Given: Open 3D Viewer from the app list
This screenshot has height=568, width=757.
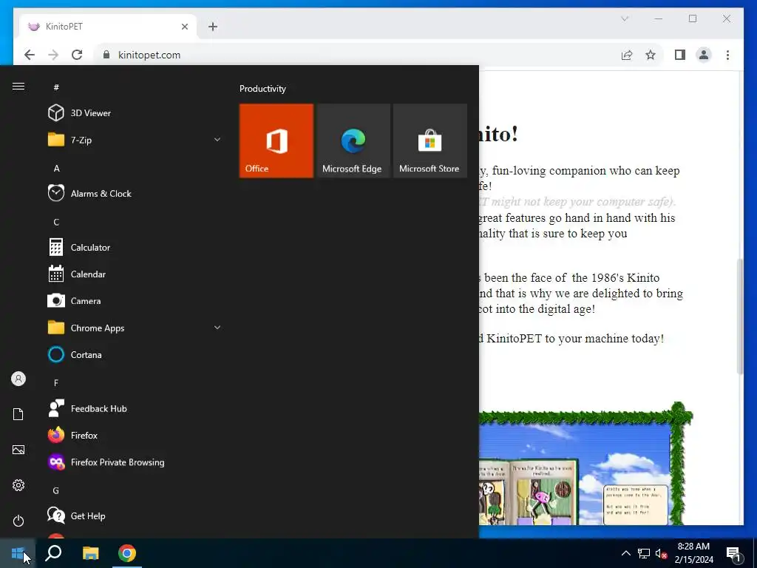Looking at the screenshot, I should click(x=135, y=113).
